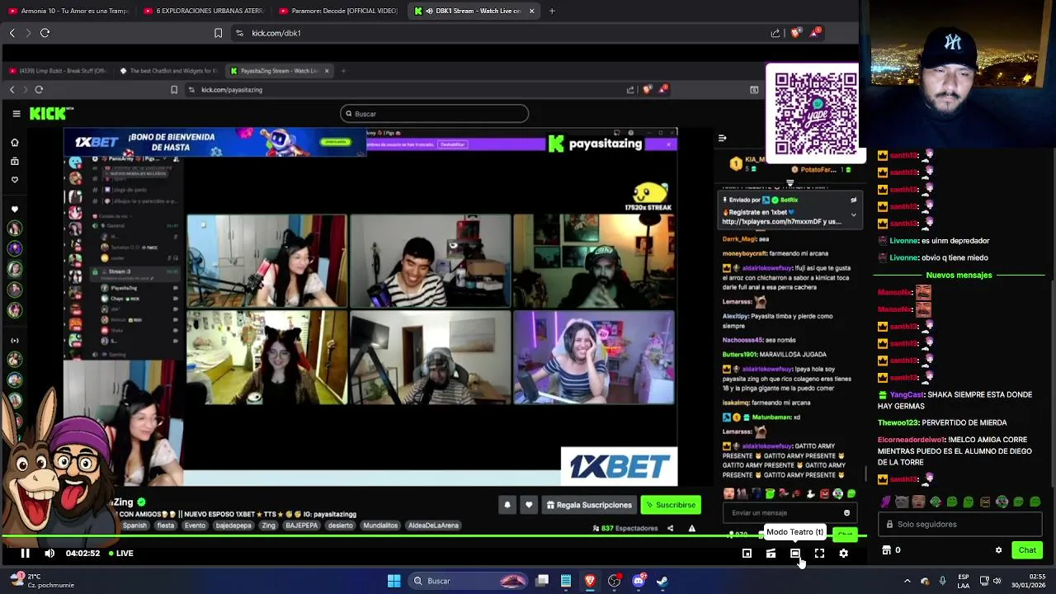Screen dimensions: 1056x594
Task: Click Regala Suscripciones in streamed window
Action: (x=589, y=505)
